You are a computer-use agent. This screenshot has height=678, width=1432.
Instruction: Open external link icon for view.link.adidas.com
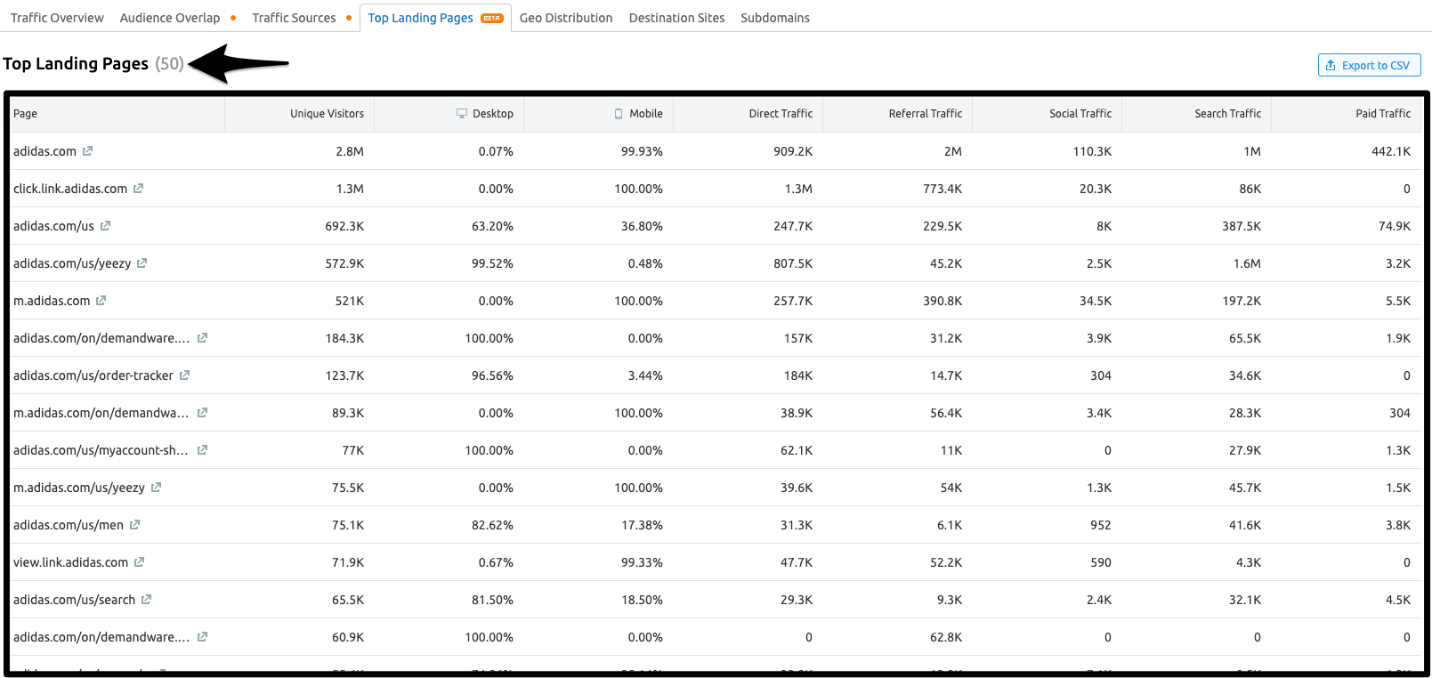(139, 562)
